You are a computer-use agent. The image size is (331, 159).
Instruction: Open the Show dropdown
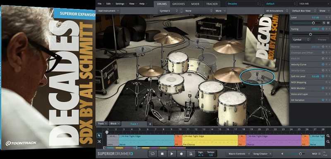tap(324, 11)
